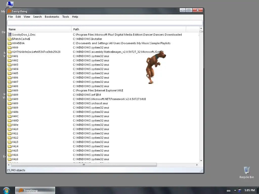Open the My Computer desktop icon

(10, 4)
